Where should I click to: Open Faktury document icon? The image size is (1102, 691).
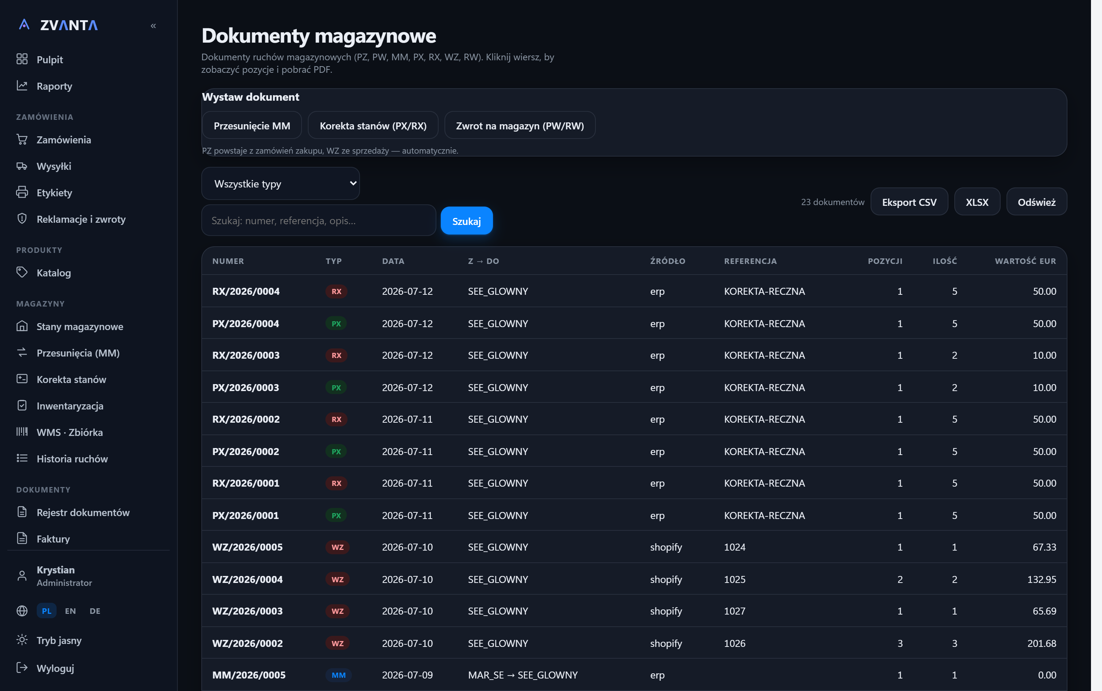[22, 538]
